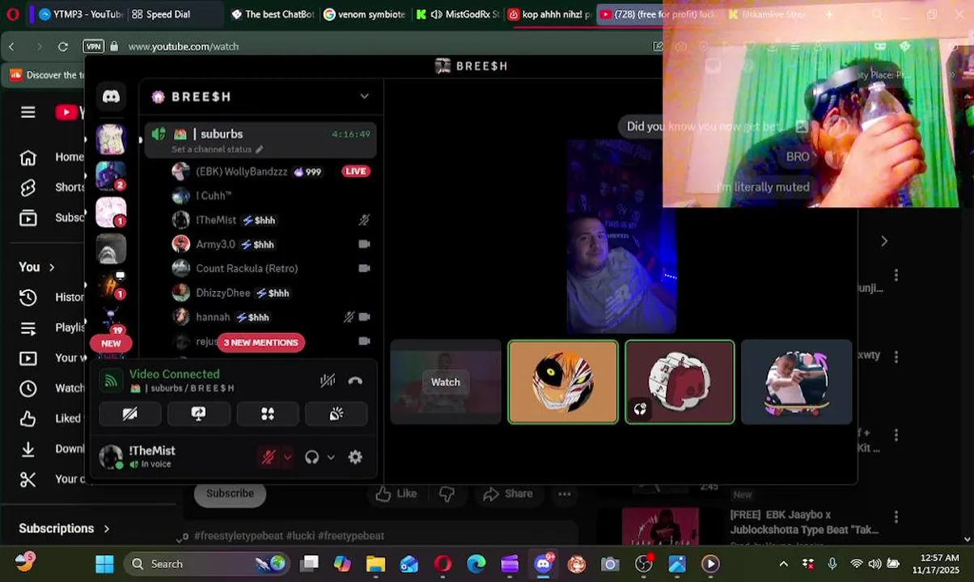Turn on camera in Discord voice panel
Screen dimensions: 974x582
[129, 414]
